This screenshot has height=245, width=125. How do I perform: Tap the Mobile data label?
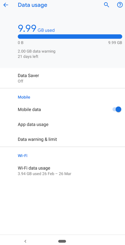click(x=29, y=109)
